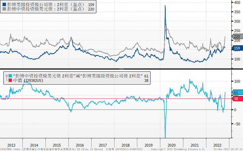Select the 中值 (I29382US) legend row

pos(28,81)
